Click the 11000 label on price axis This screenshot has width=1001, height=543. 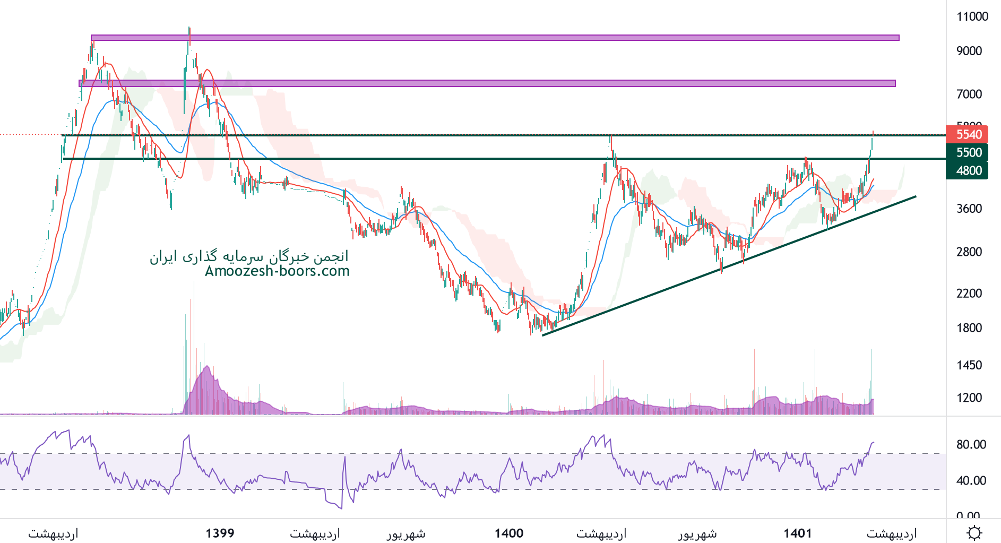[x=972, y=16]
